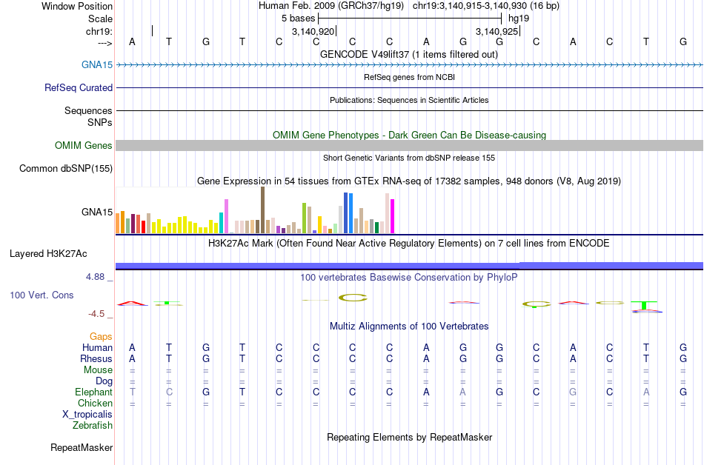Click the RefSeq Curated gene line
Viewport: 704px width, 465px height.
pyautogui.click(x=410, y=88)
